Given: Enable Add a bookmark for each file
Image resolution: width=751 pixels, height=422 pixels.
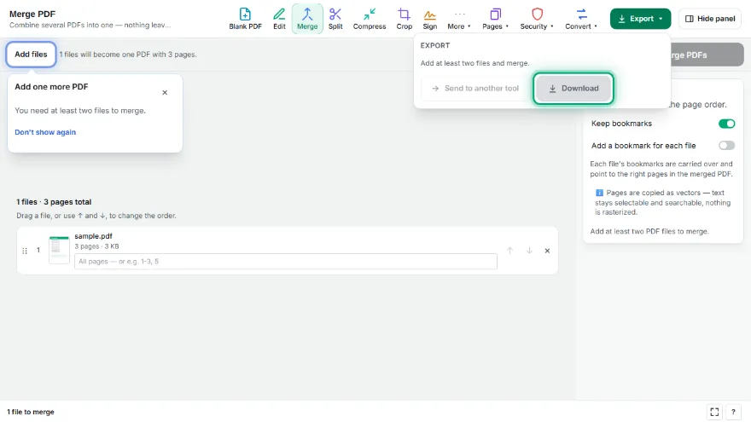Looking at the screenshot, I should 726,146.
